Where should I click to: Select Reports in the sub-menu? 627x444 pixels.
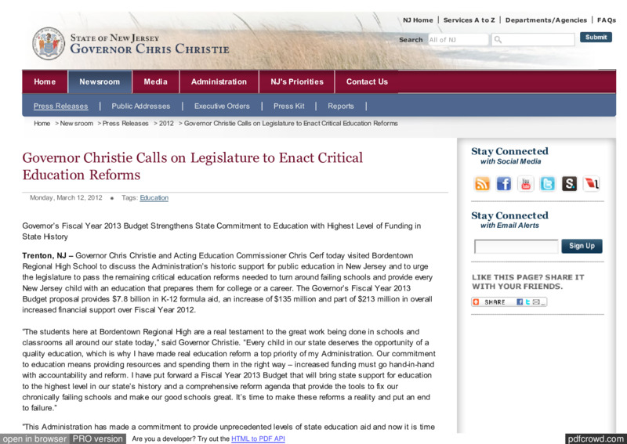341,106
